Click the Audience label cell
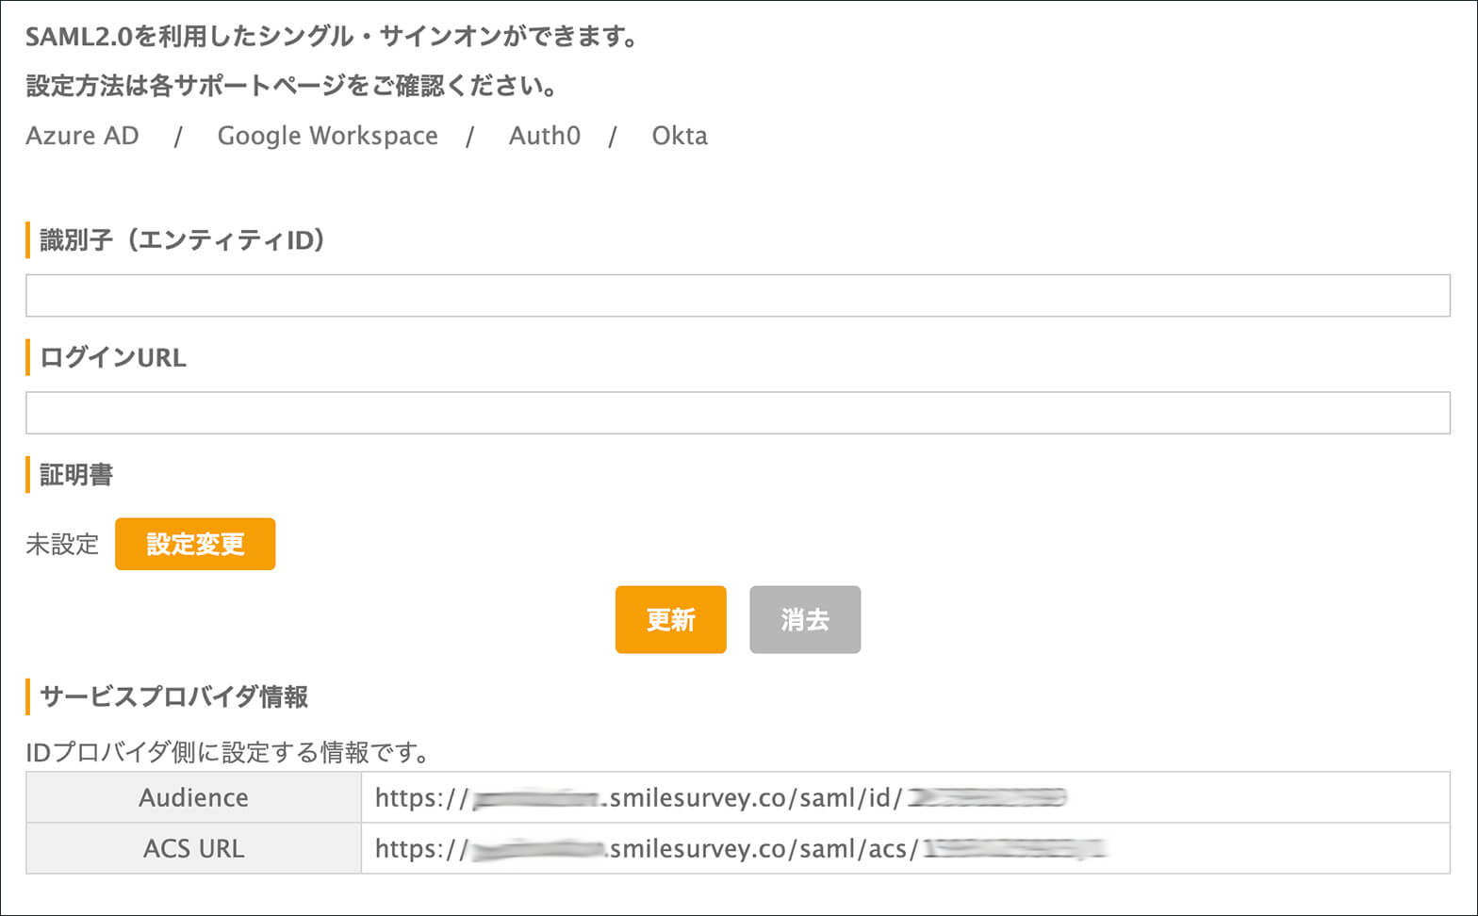Screen dimensions: 1478x916 193,797
